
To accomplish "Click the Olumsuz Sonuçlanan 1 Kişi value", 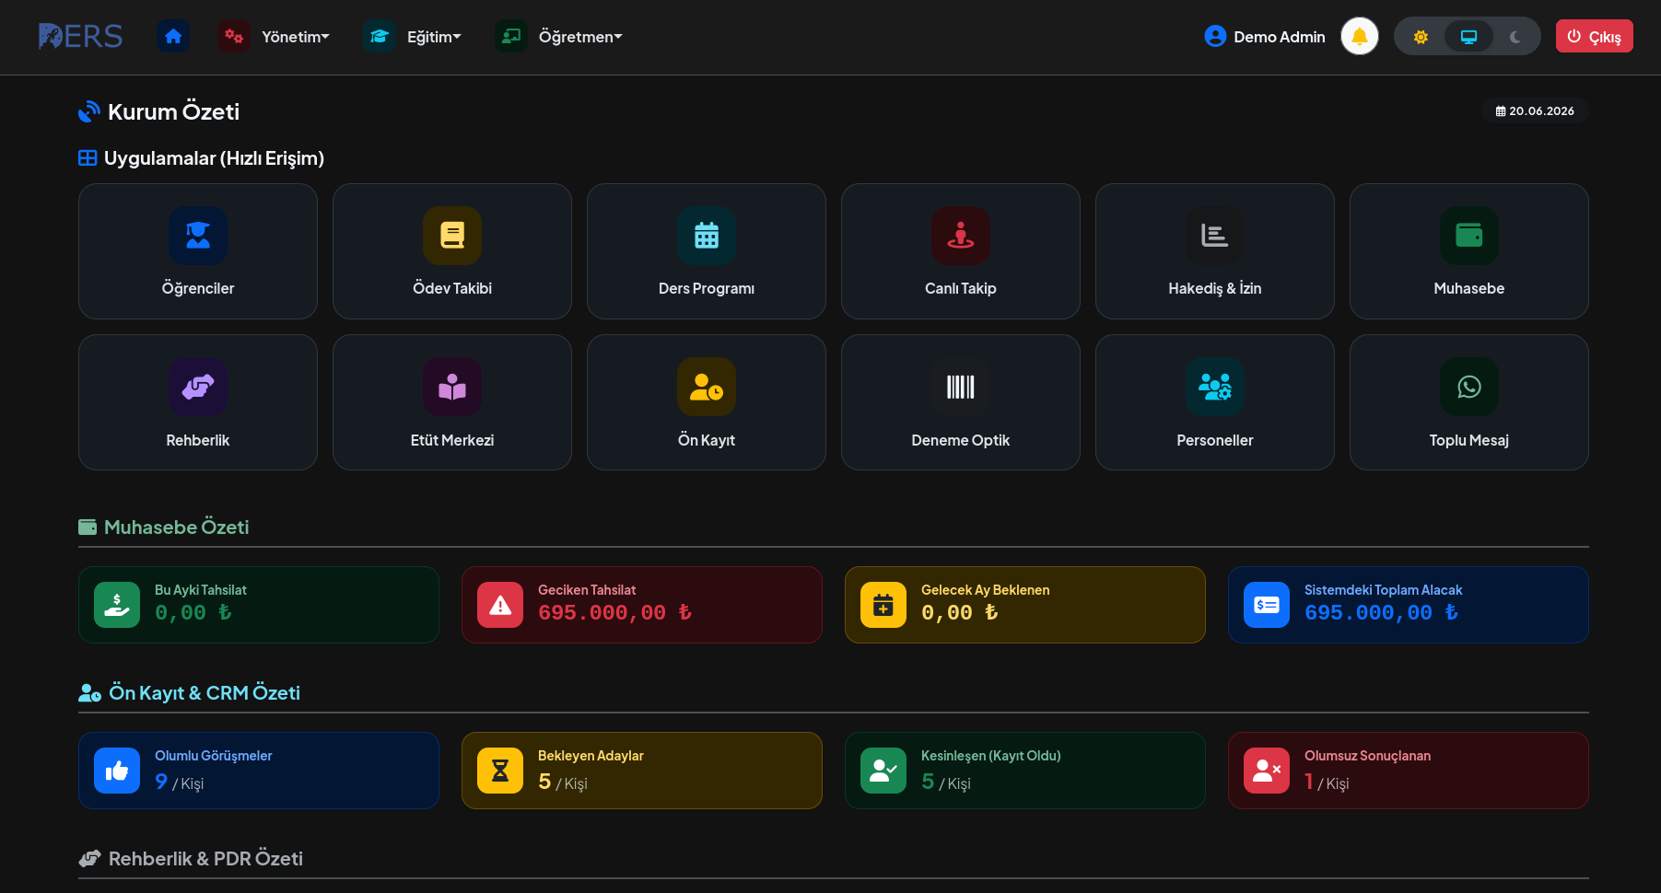I will 1327,782.
